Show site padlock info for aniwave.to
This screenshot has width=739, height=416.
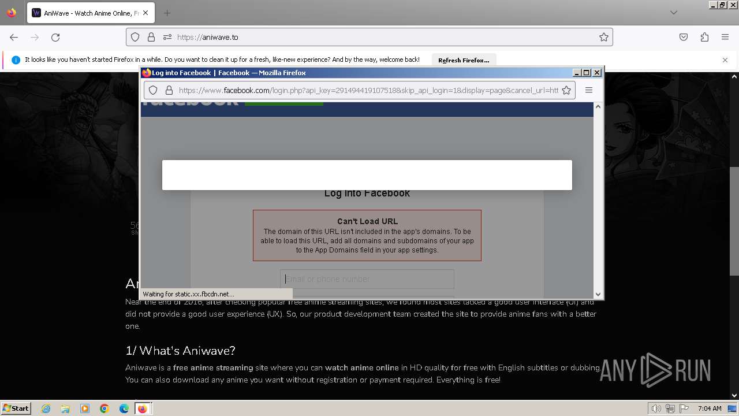tap(151, 37)
